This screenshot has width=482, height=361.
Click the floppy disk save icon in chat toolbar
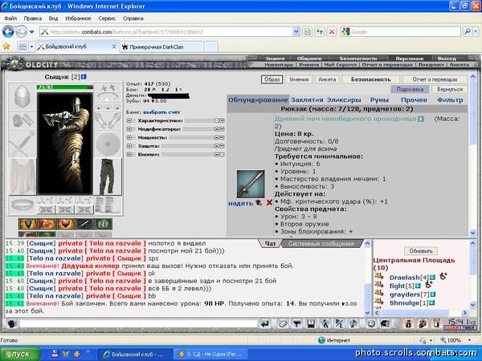[x=311, y=323]
